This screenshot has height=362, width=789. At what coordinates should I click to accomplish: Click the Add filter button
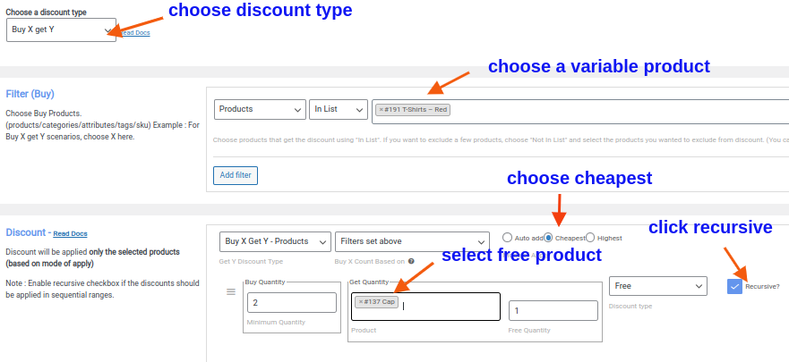pyautogui.click(x=236, y=175)
